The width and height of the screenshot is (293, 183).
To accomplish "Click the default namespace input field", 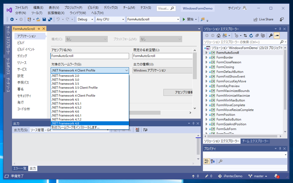I will pyautogui.click(x=162, y=56).
